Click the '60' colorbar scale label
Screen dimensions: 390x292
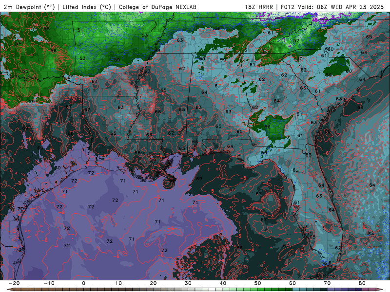coord(292,283)
